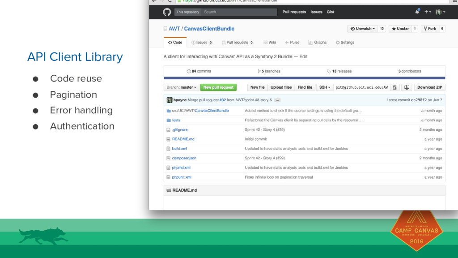Viewport: 458px width, 258px height.
Task: Click the clone in desktop icon
Action: [407, 87]
